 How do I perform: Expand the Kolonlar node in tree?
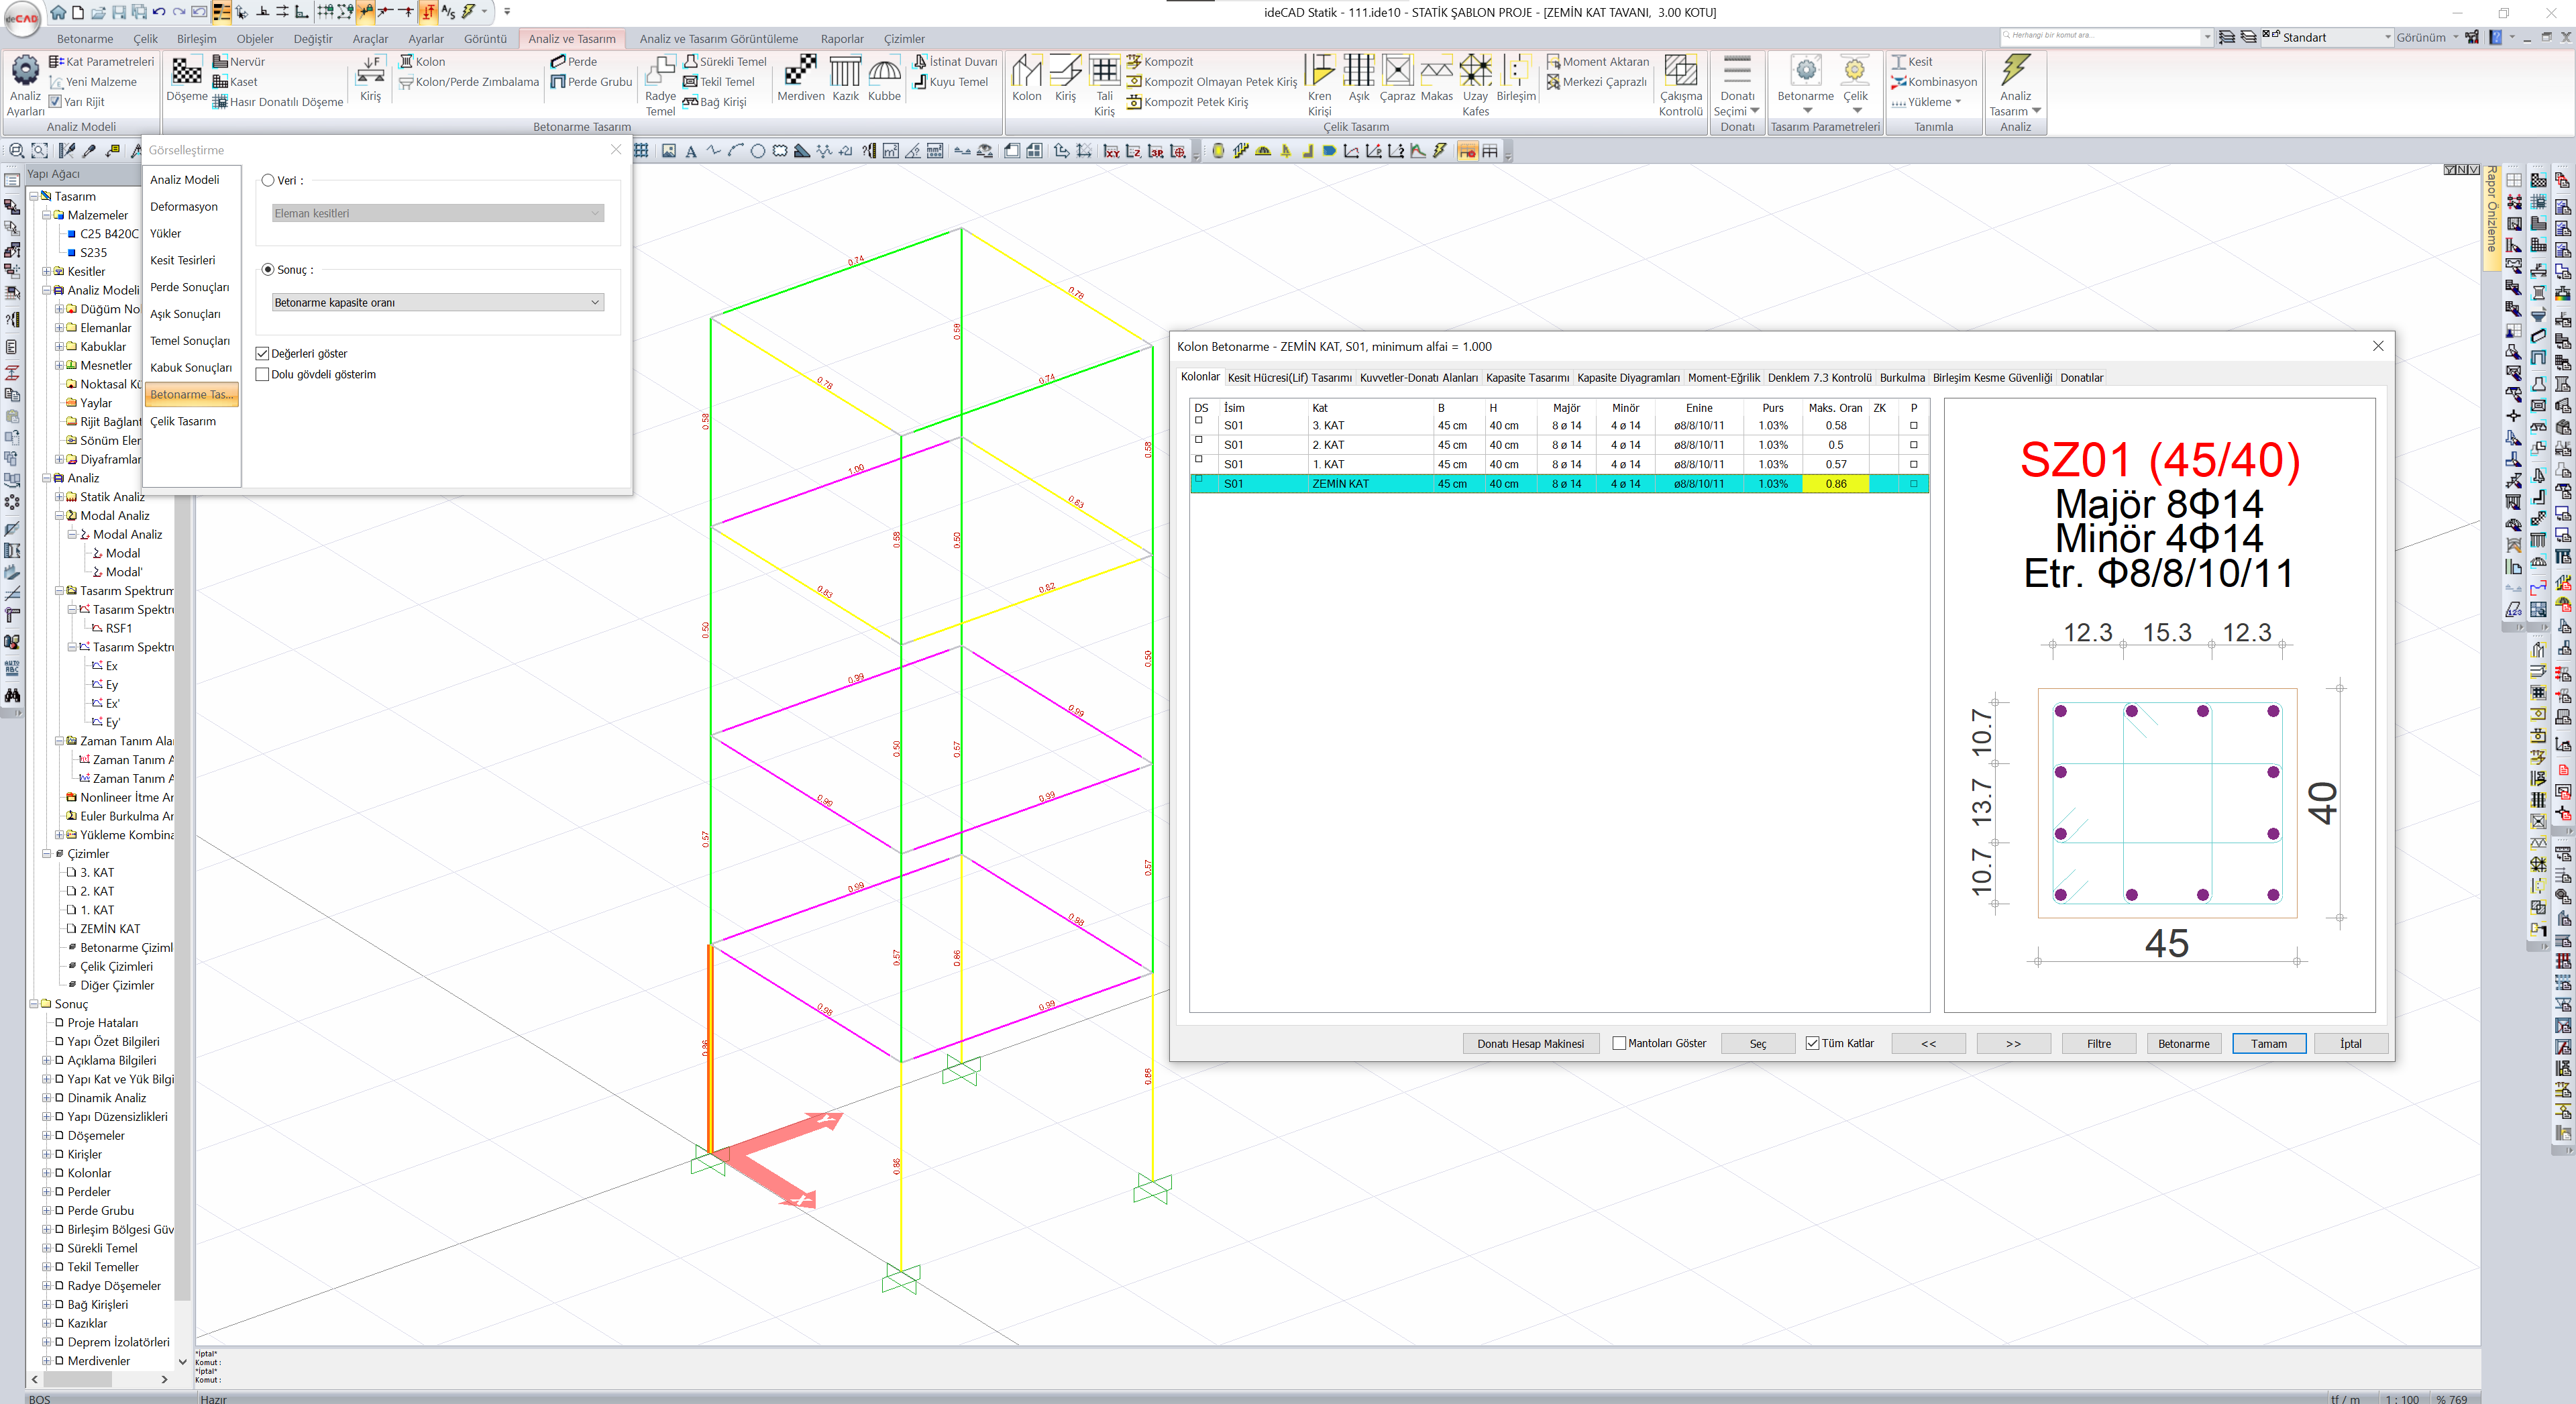coord(46,1173)
